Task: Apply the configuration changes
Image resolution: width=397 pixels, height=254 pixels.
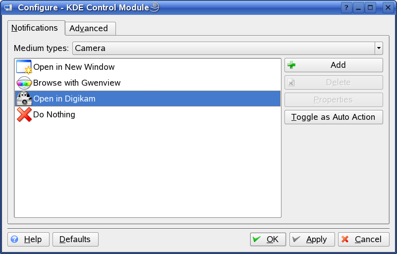Action: click(x=312, y=239)
